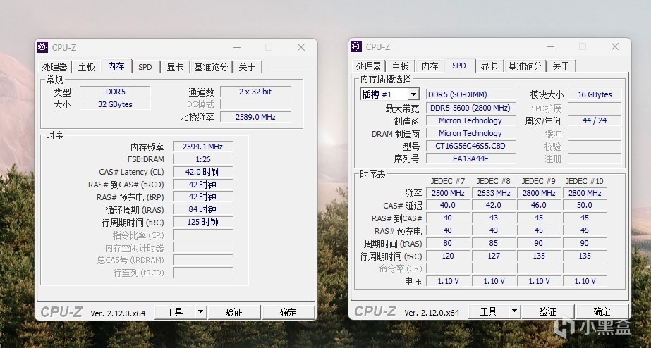Open 处理器 tab in left CPU-Z window
651x348 pixels.
(54, 67)
